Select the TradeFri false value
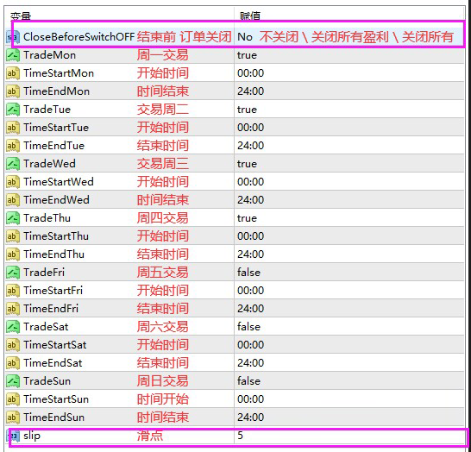Image resolution: width=471 pixels, height=452 pixels. point(248,273)
